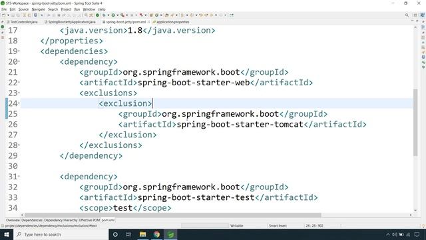Click the External Tools run icon
This screenshot has height=240, width=426.
tap(122, 15)
